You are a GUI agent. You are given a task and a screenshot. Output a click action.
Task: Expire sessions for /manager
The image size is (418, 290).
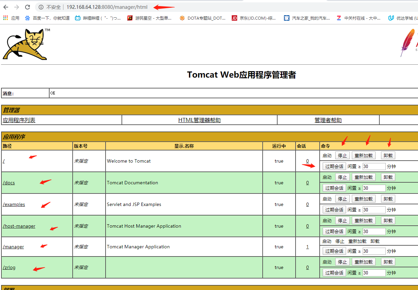(334, 251)
